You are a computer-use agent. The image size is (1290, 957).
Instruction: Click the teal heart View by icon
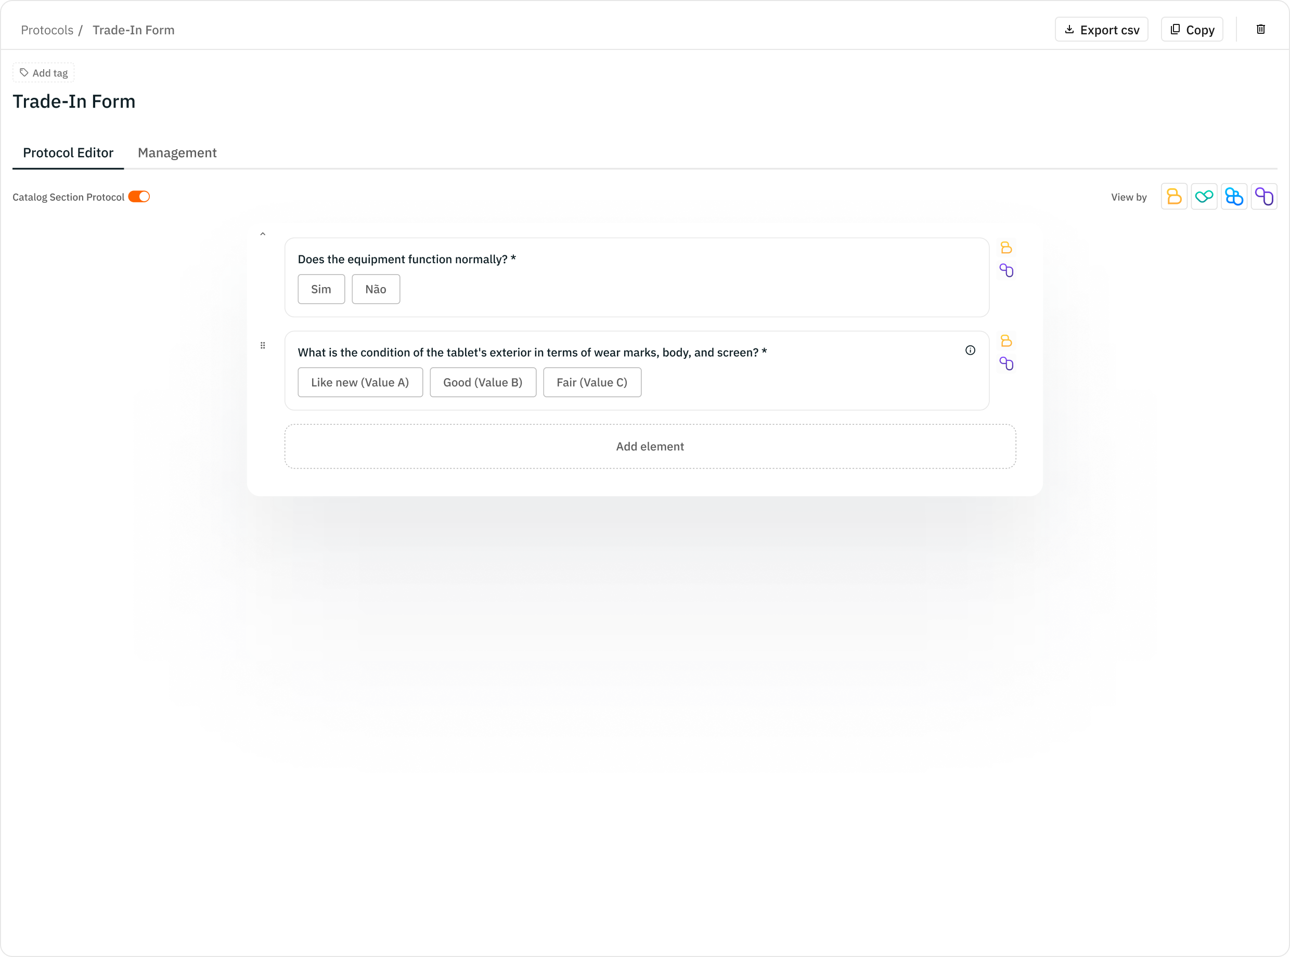[x=1204, y=197]
